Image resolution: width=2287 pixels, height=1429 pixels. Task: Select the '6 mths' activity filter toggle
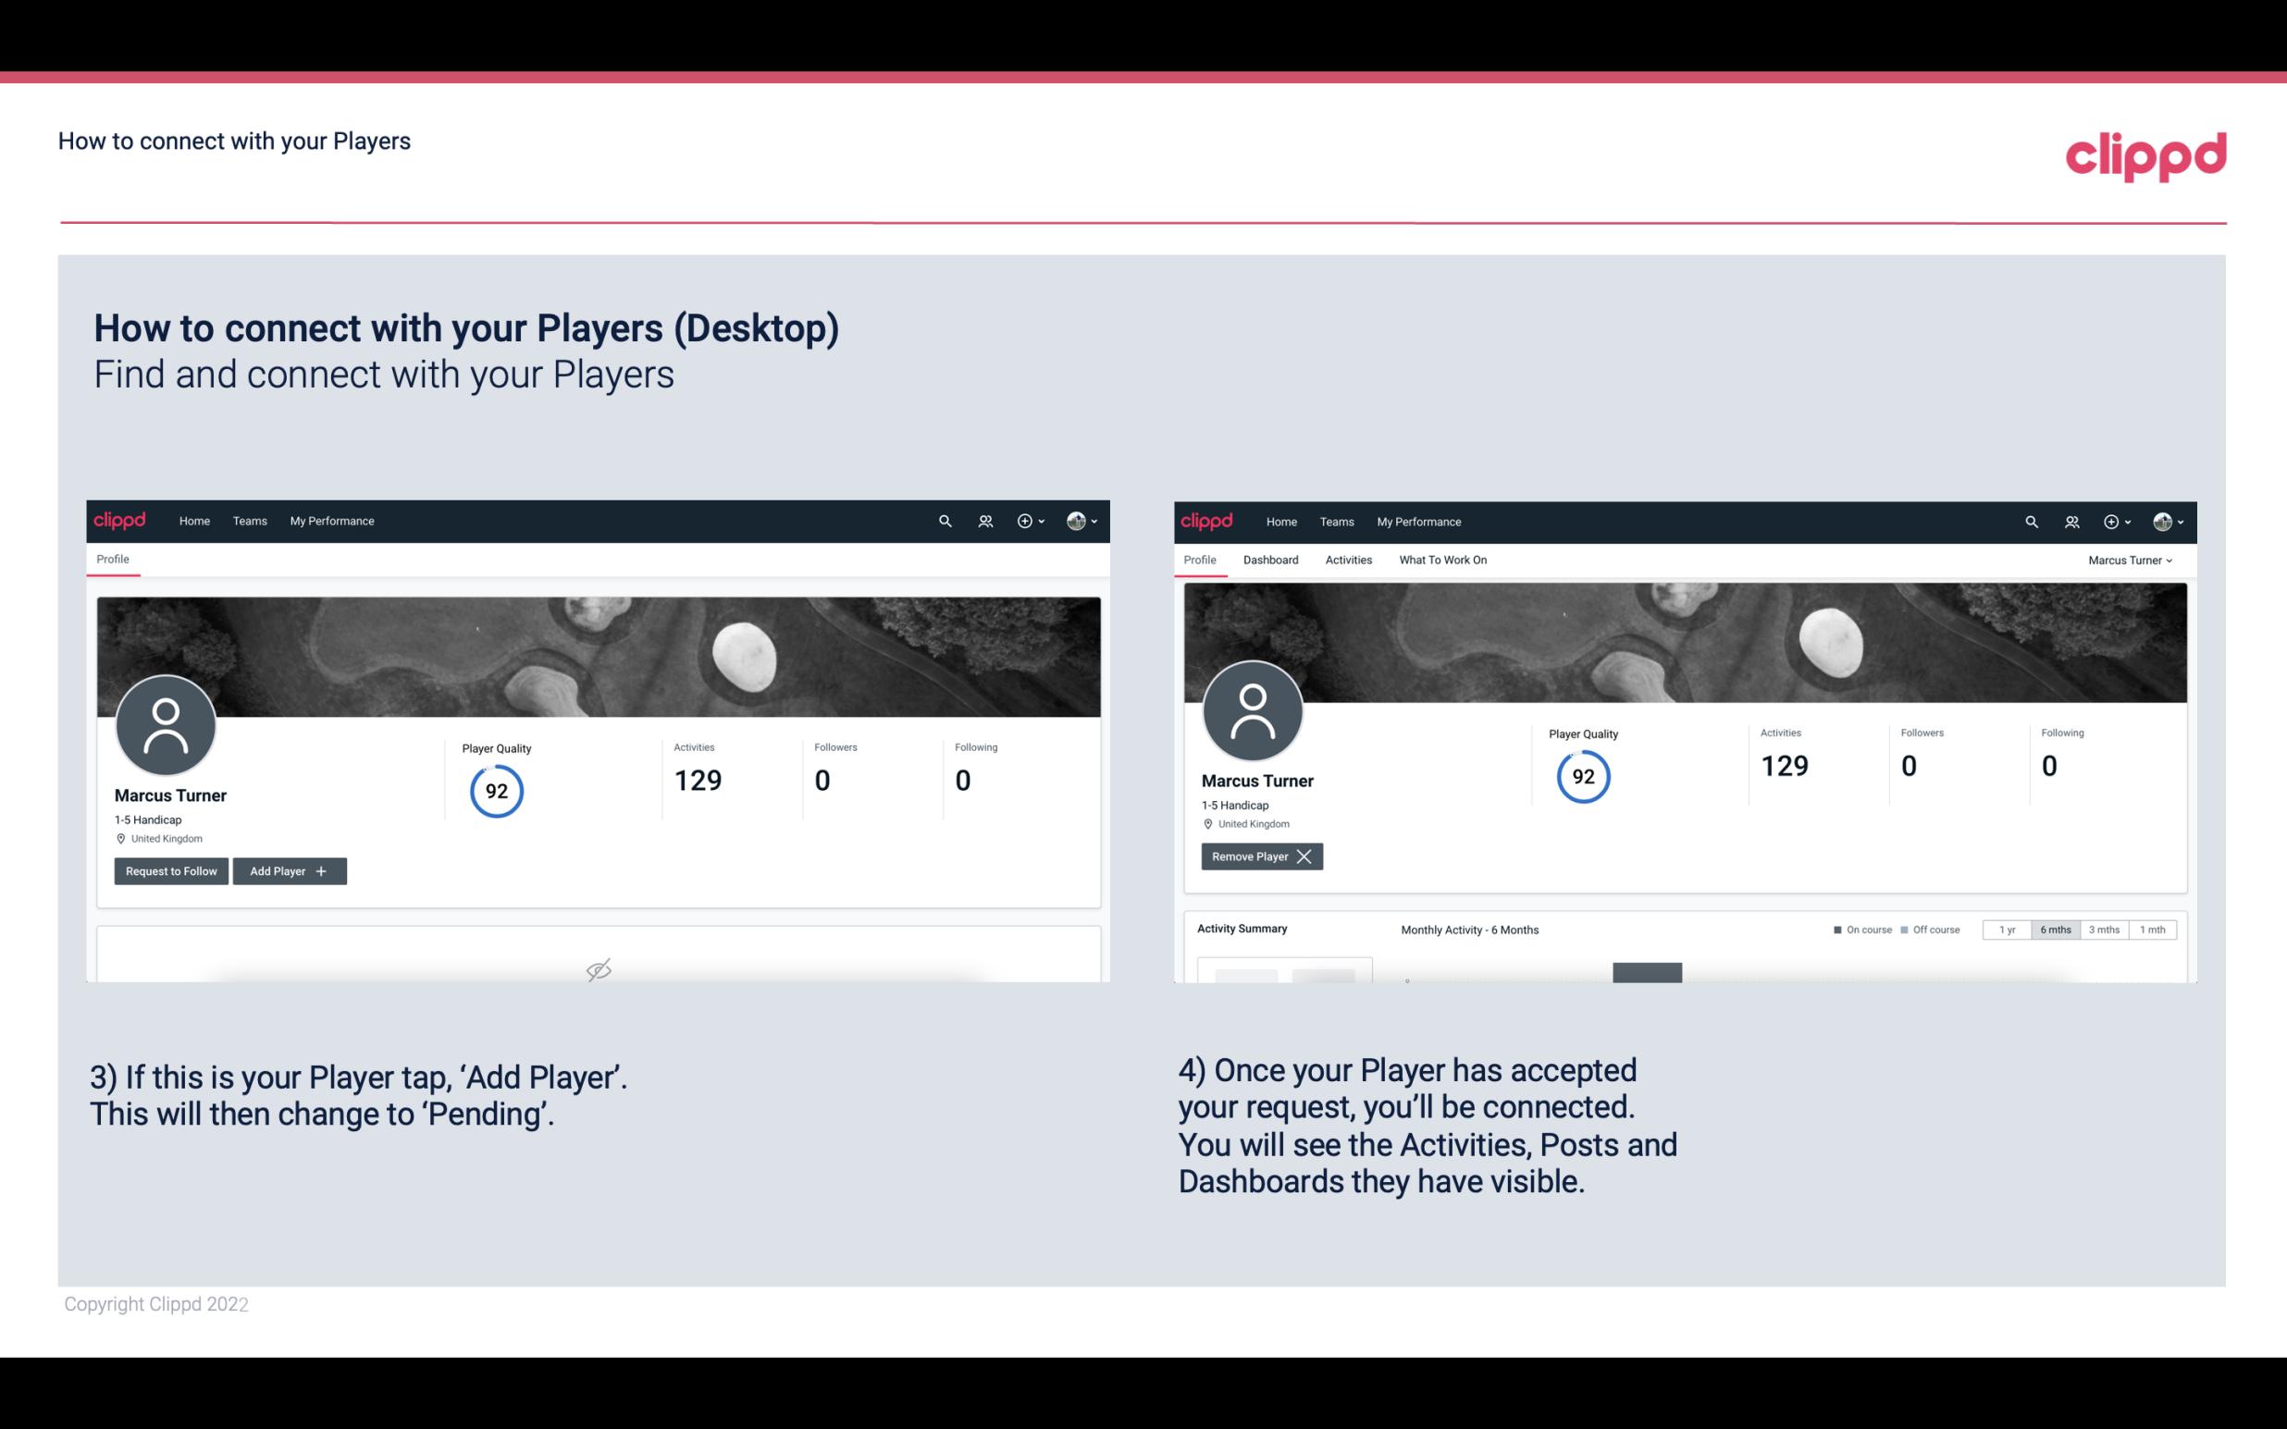(2052, 929)
